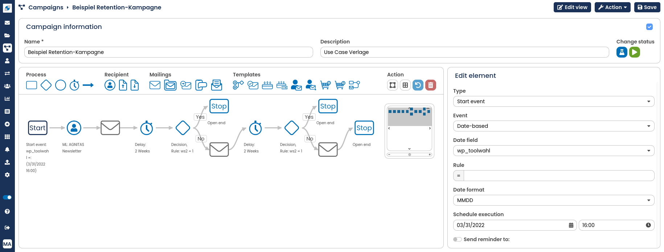Viewport: 664px width, 252px height.
Task: Open notifications bell in sidebar
Action: pyautogui.click(x=7, y=150)
